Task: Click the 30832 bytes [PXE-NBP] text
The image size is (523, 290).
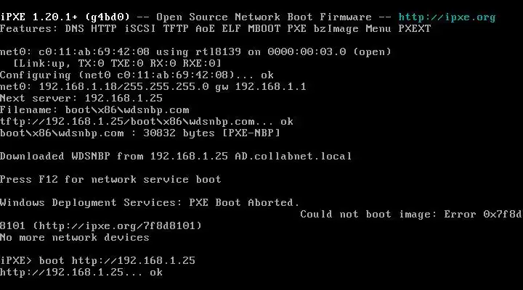Action: tap(212, 133)
